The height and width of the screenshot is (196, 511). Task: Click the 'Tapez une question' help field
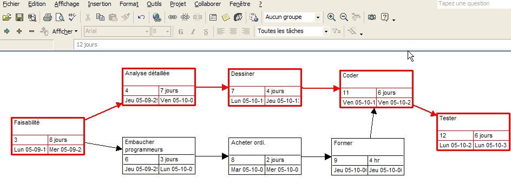[474, 4]
